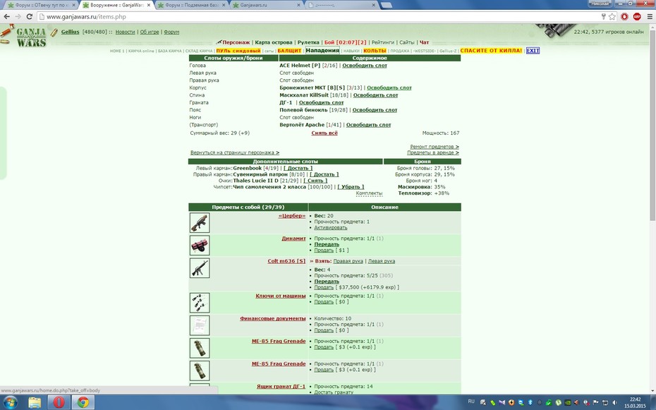Reload the page with the browser refresh icon
656x410 pixels.
(30, 17)
